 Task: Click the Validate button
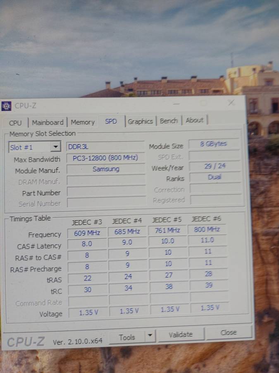click(181, 334)
